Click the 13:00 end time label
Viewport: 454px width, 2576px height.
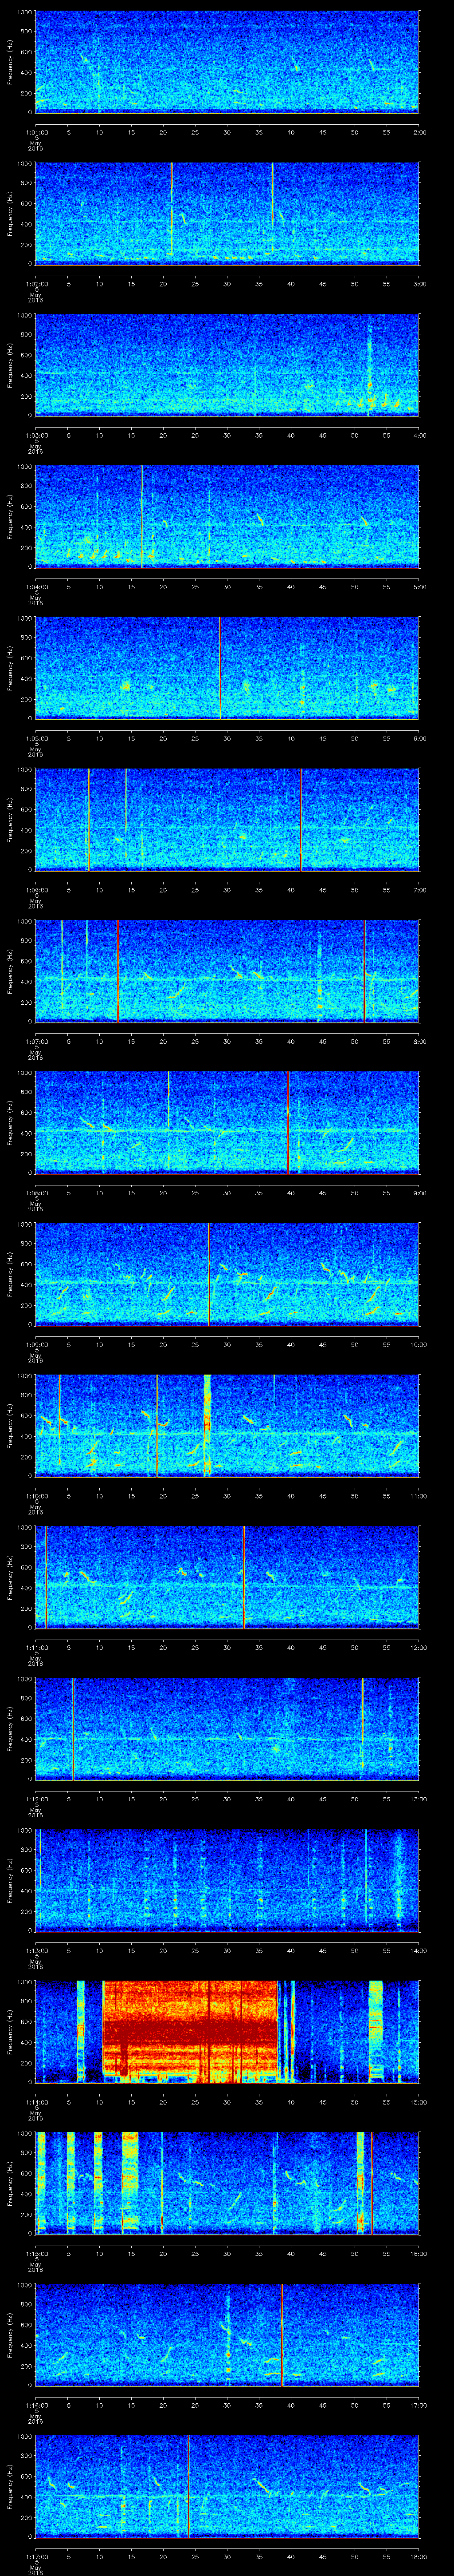418,1799
